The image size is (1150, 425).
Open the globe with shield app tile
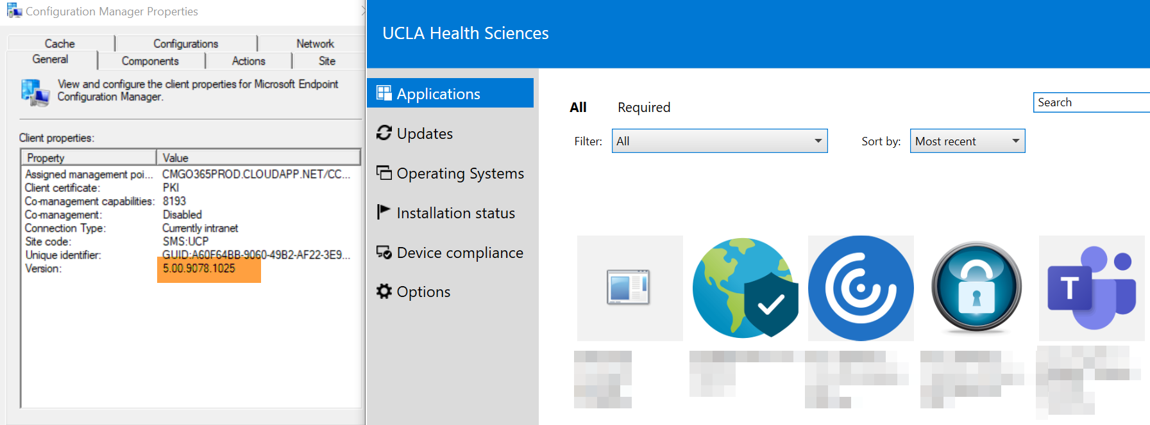pyautogui.click(x=745, y=288)
